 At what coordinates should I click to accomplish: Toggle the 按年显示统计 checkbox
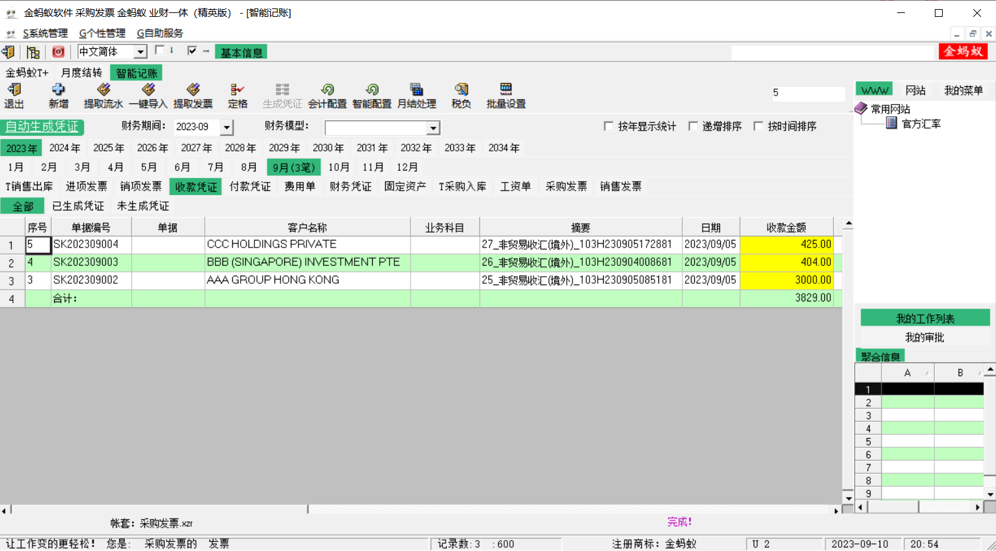(x=609, y=126)
